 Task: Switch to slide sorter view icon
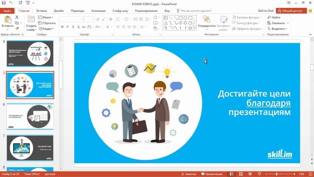241,174
